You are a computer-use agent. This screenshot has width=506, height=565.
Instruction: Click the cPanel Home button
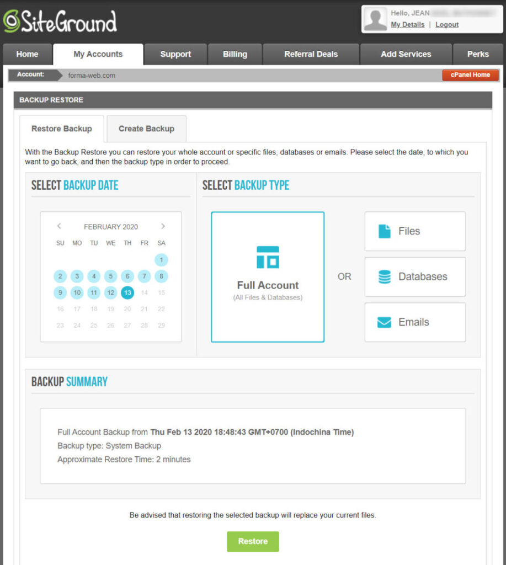pos(470,75)
